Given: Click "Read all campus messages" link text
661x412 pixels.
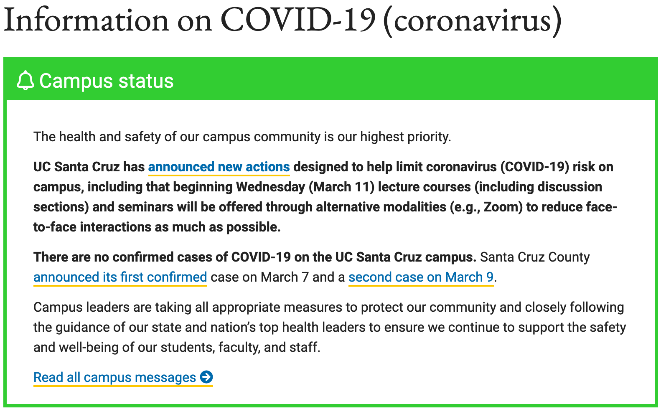Looking at the screenshot, I should click(x=114, y=377).
